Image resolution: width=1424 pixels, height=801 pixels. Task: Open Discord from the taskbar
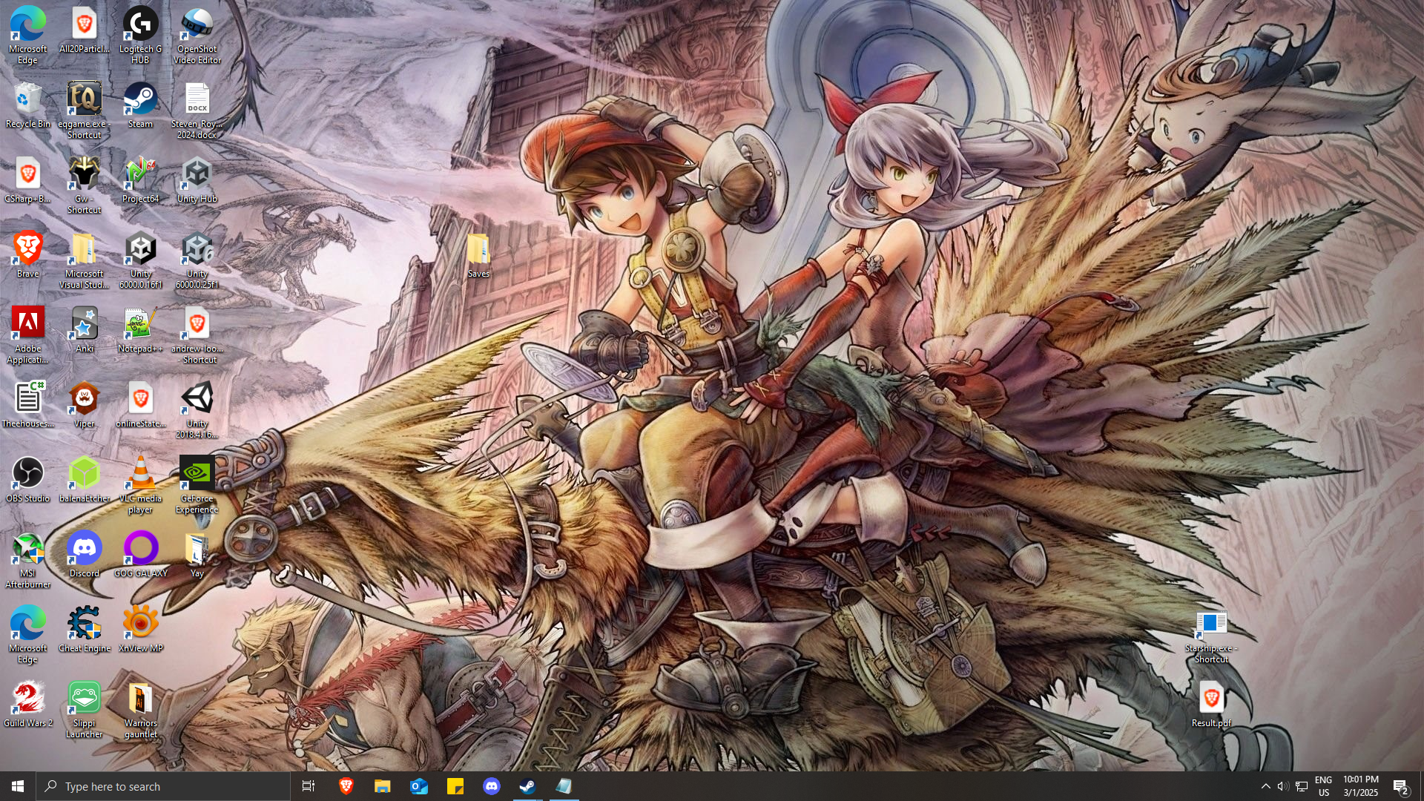(491, 786)
